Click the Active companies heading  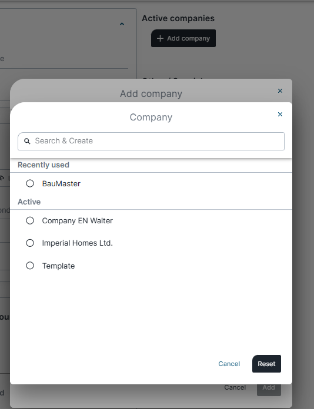tap(178, 18)
